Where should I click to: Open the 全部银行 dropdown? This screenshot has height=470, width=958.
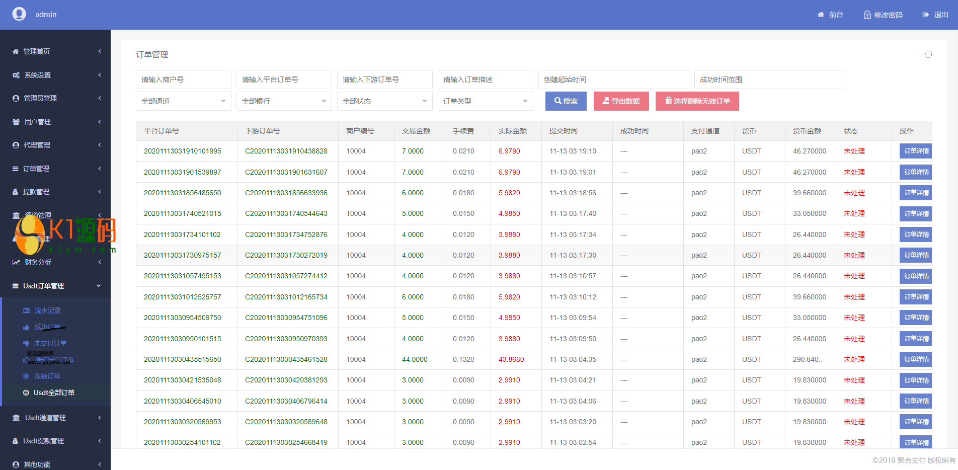284,101
